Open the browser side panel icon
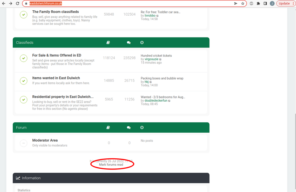The height and width of the screenshot is (192, 296). pos(265,3)
